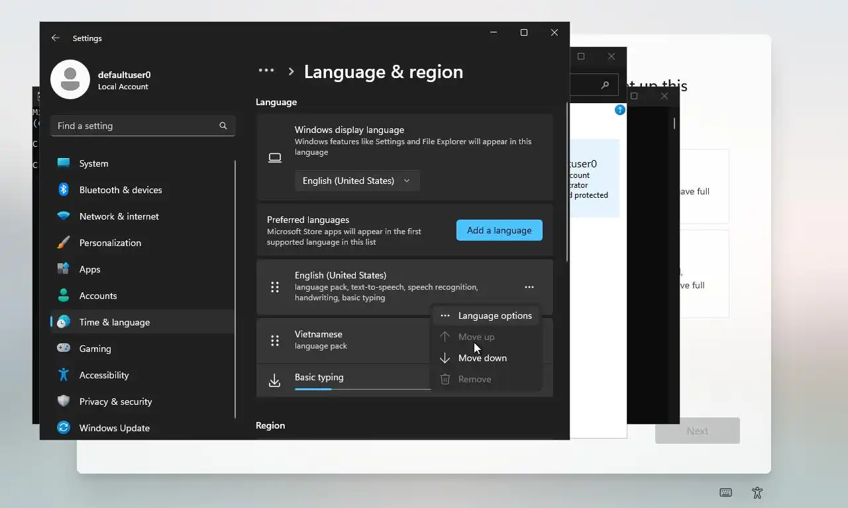Minimize the Settings window
This screenshot has width=848, height=508.
click(494, 32)
